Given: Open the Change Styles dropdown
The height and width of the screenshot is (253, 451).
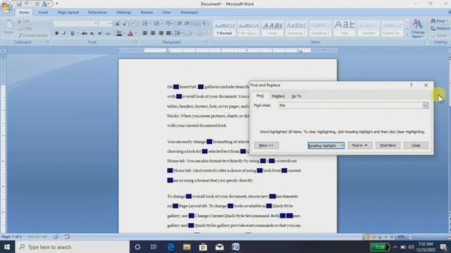Looking at the screenshot, I should point(418,29).
